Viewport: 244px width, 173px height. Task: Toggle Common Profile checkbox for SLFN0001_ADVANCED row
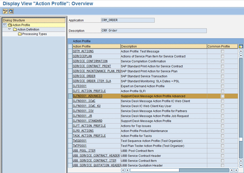222,96
